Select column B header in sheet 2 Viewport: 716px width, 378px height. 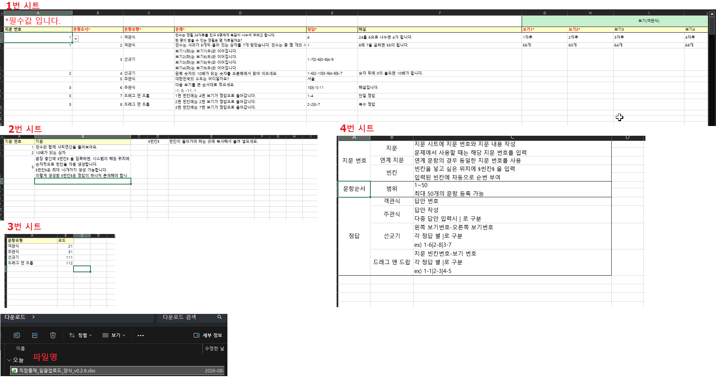[x=83, y=137]
